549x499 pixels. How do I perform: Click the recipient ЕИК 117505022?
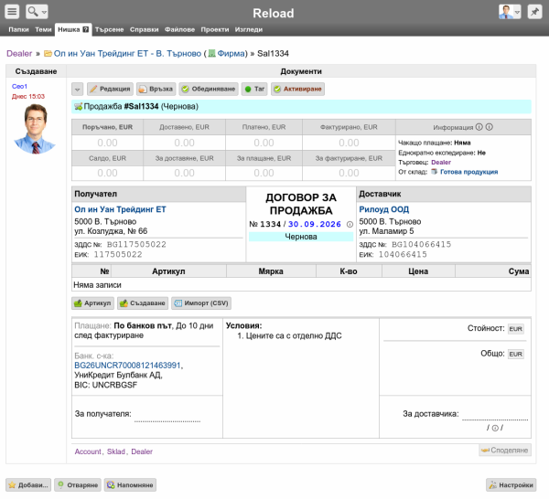118,255
